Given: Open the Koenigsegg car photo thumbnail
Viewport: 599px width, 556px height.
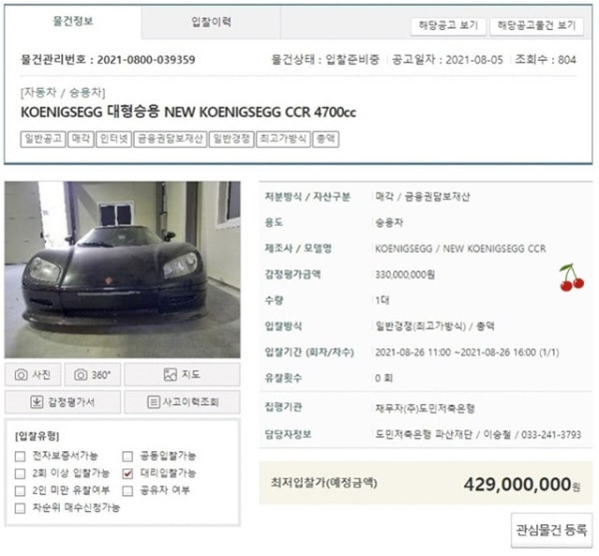Looking at the screenshot, I should click(x=122, y=270).
